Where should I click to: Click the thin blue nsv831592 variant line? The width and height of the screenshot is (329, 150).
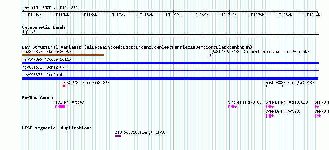[x=170, y=71]
